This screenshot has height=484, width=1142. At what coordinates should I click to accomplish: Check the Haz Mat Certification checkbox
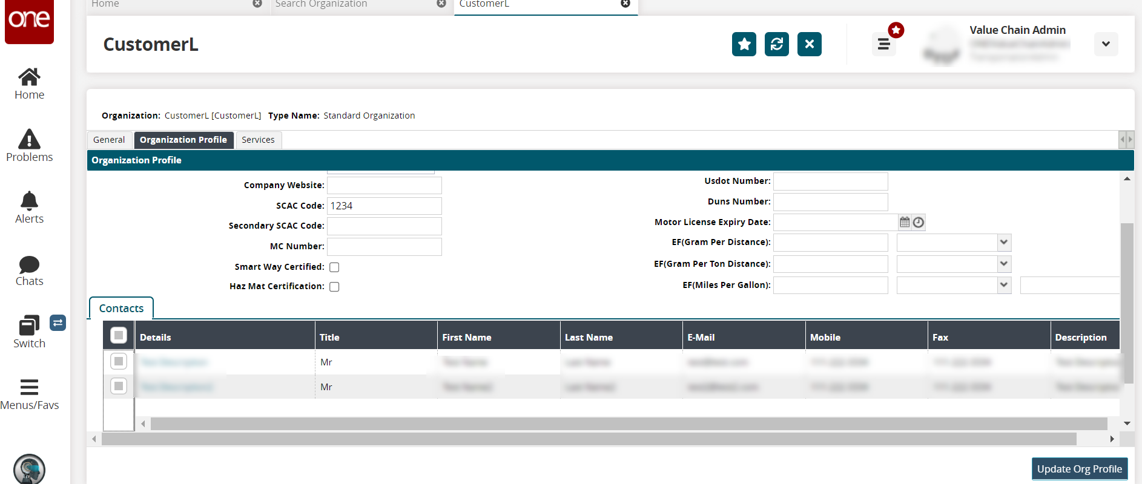click(334, 287)
